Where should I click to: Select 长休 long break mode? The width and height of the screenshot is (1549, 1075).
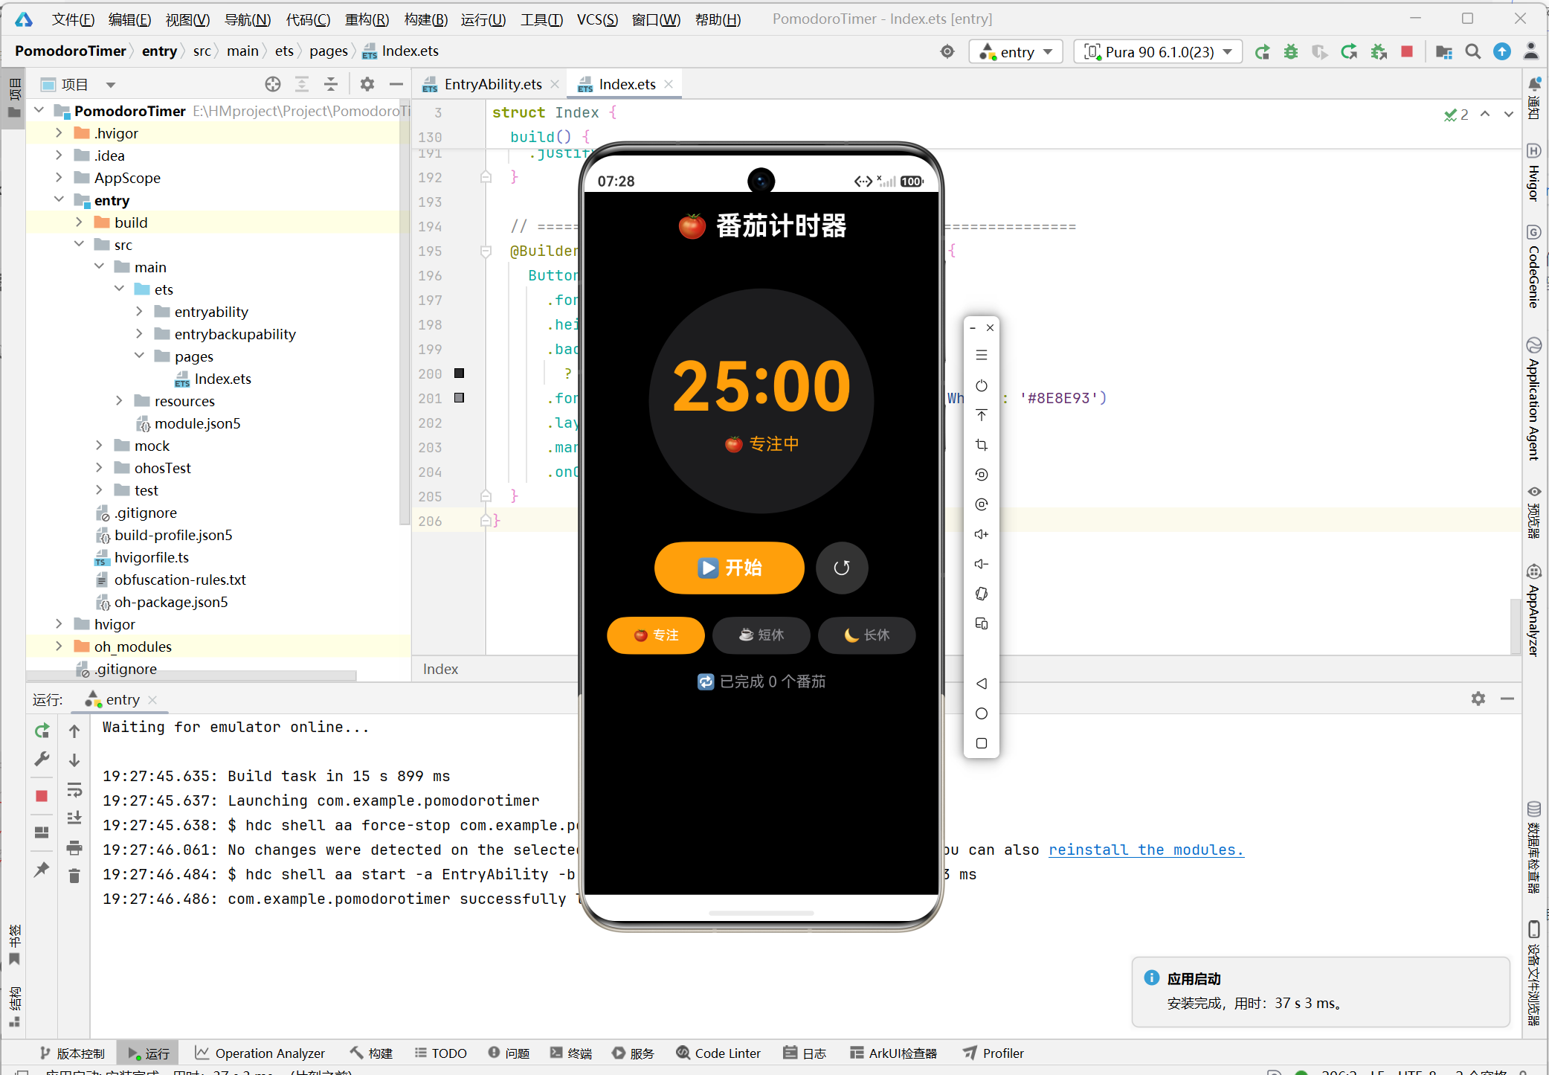(x=867, y=635)
